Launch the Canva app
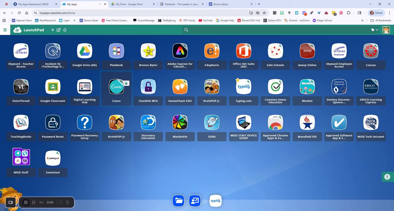The image size is (394, 211). (116, 87)
